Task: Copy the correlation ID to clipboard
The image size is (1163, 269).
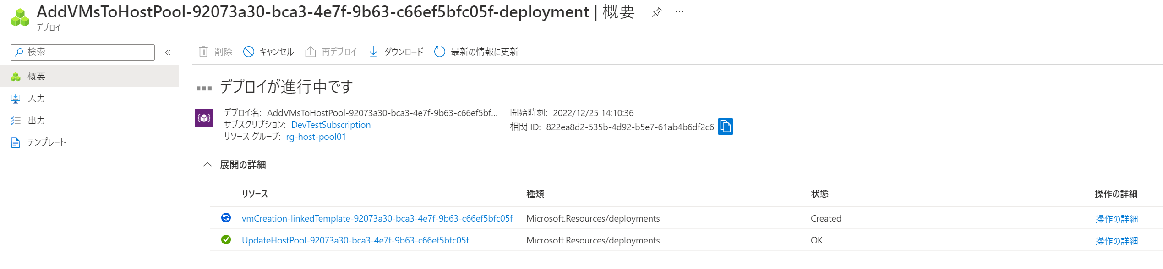Action: pyautogui.click(x=725, y=127)
